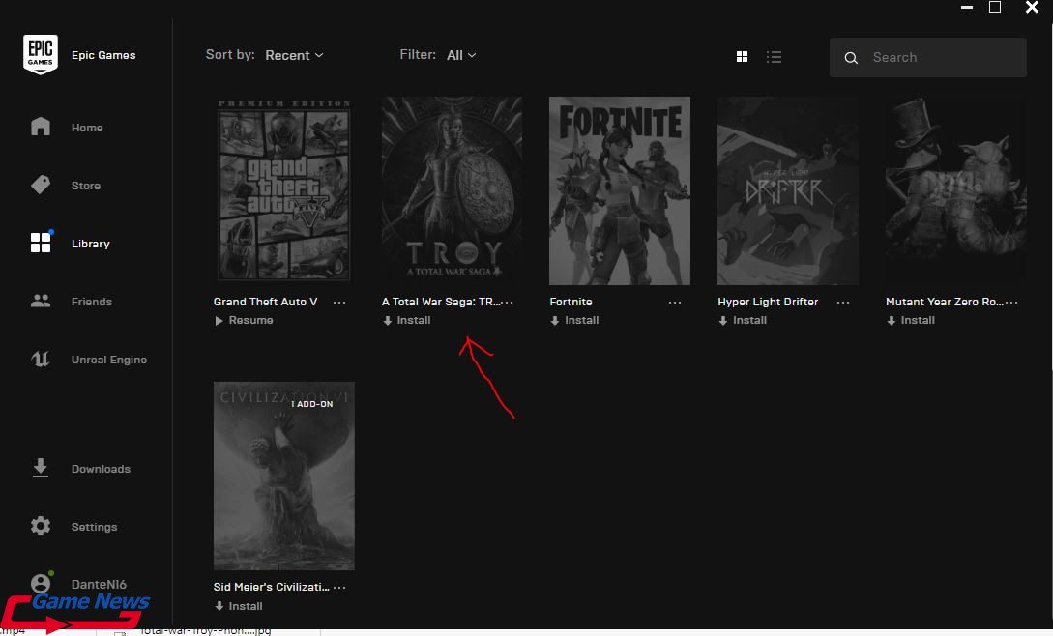Screen dimensions: 1053x636
Task: Open Home from the sidebar
Action: coord(41,128)
